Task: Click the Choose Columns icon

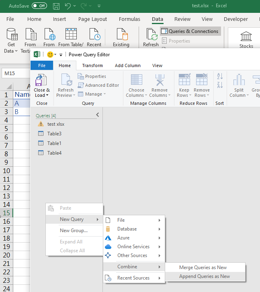Action: coord(137,80)
